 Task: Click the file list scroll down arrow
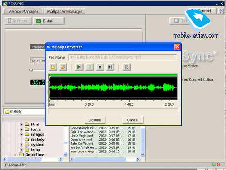[x=143, y=154]
